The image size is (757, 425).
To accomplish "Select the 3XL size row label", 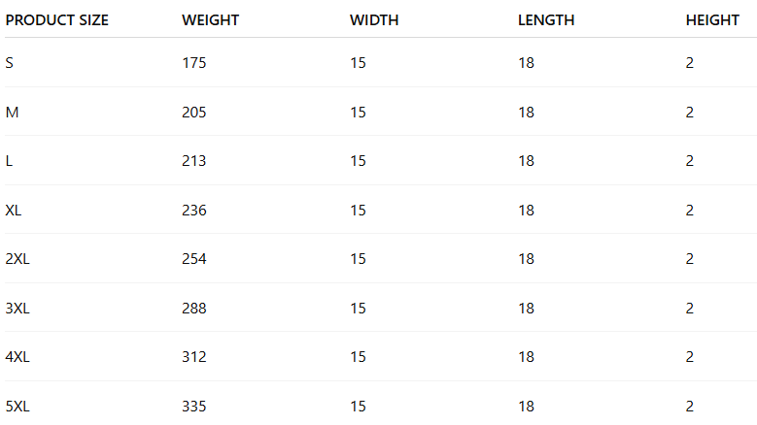I will [17, 309].
